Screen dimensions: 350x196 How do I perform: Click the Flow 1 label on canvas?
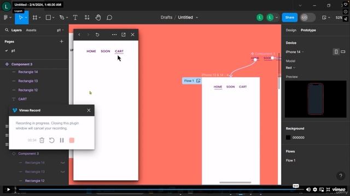[x=189, y=81]
